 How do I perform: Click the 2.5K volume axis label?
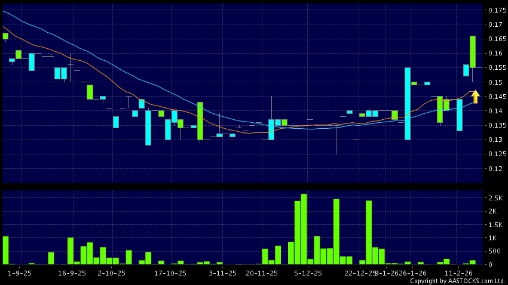497,198
